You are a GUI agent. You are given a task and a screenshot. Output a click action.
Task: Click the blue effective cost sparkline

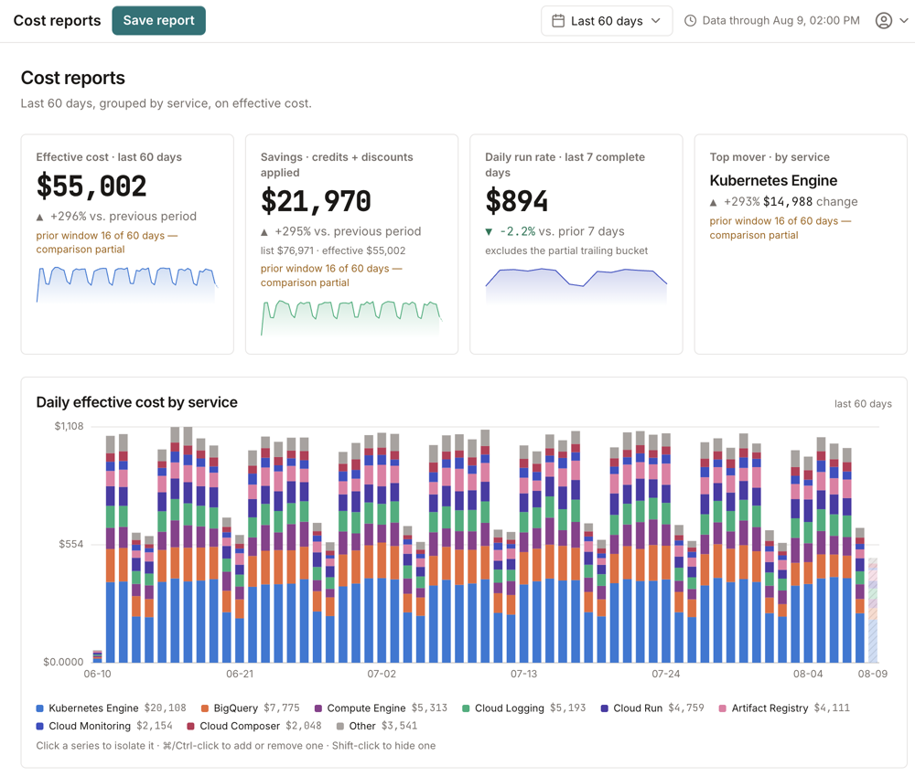127,284
